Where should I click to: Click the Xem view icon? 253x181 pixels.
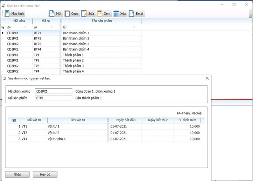pyautogui.click(x=100, y=13)
